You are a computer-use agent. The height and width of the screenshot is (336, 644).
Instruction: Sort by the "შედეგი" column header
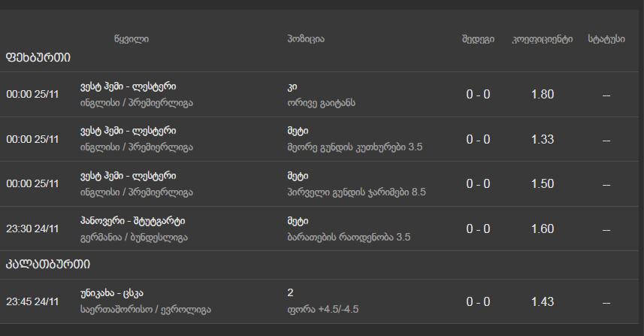coord(478,39)
